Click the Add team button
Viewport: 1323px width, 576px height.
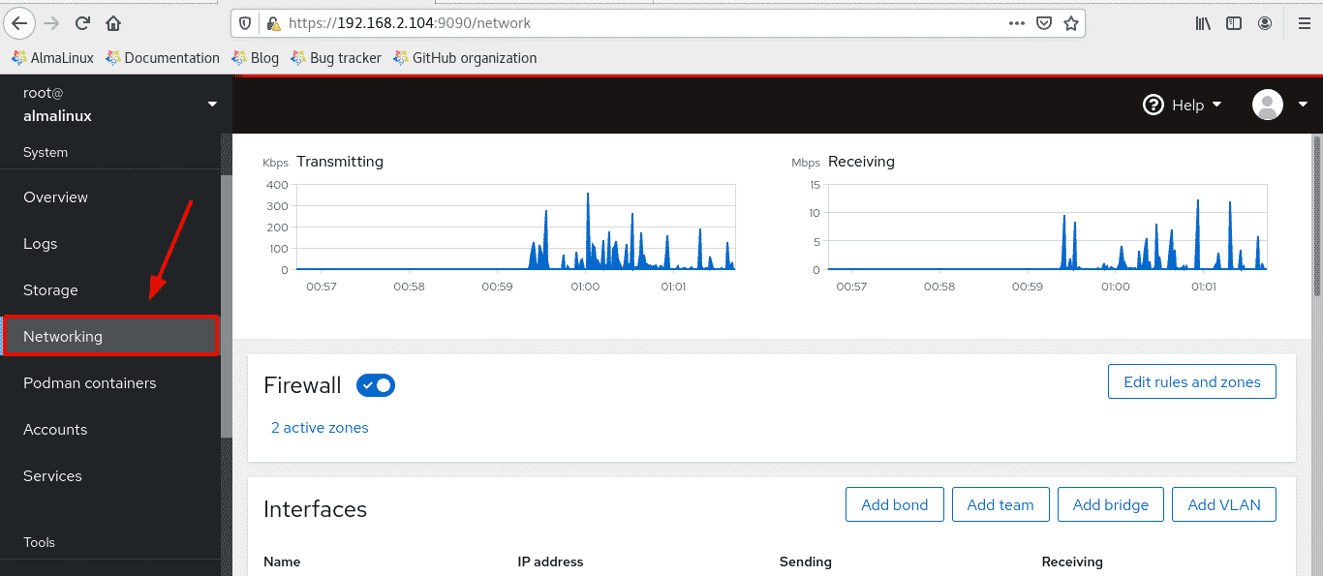click(1000, 504)
